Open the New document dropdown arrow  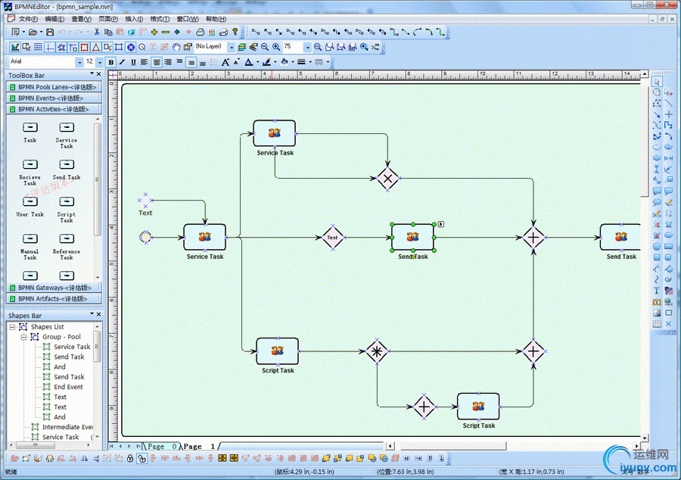pyautogui.click(x=23, y=32)
